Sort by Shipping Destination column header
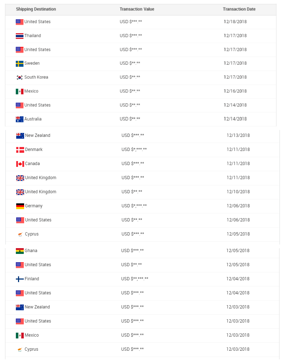This screenshot has height=363, width=286. pyautogui.click(x=36, y=9)
